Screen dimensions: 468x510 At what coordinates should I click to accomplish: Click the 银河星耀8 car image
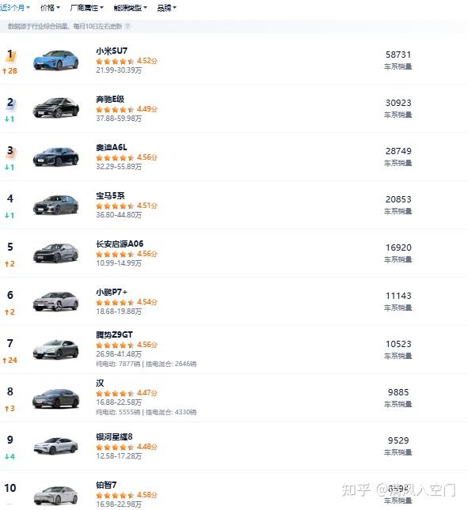pos(55,446)
